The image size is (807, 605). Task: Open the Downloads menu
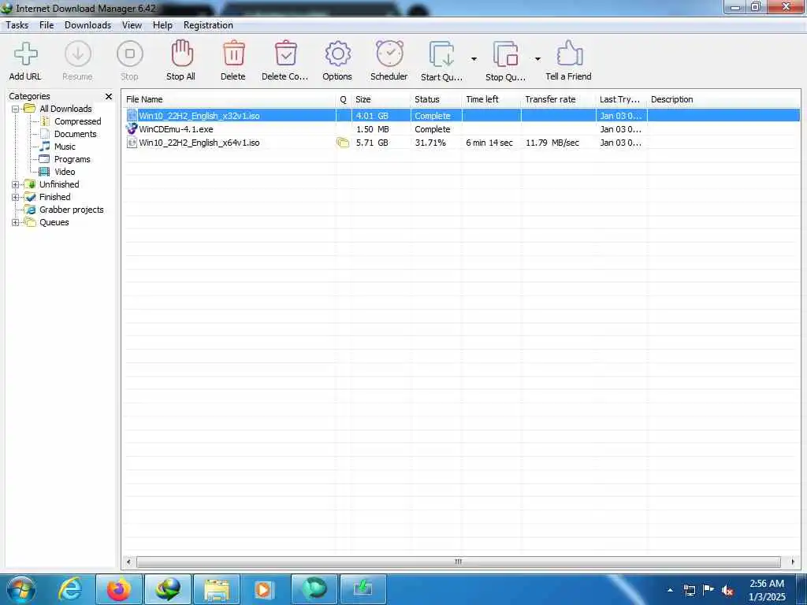pos(87,25)
